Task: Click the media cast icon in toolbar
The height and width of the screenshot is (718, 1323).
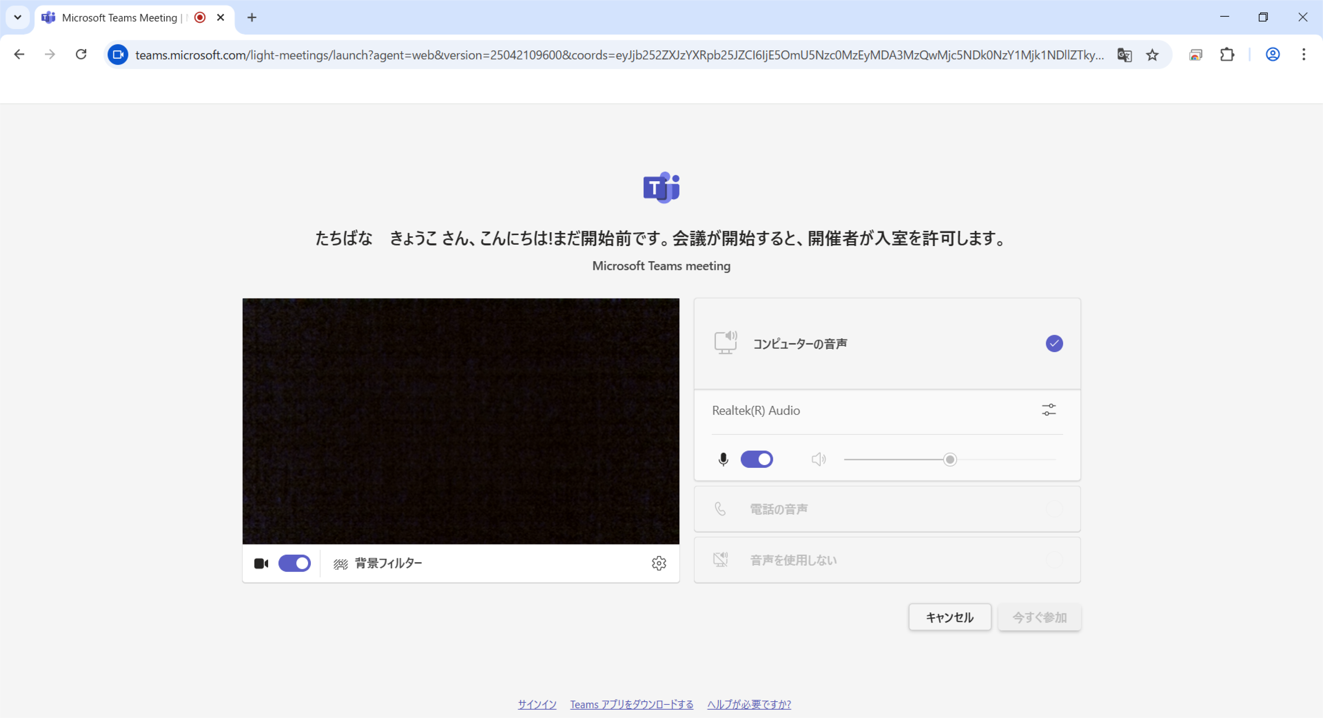Action: pos(1196,55)
